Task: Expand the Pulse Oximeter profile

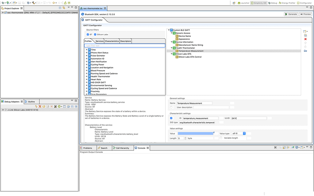Action: (87, 56)
